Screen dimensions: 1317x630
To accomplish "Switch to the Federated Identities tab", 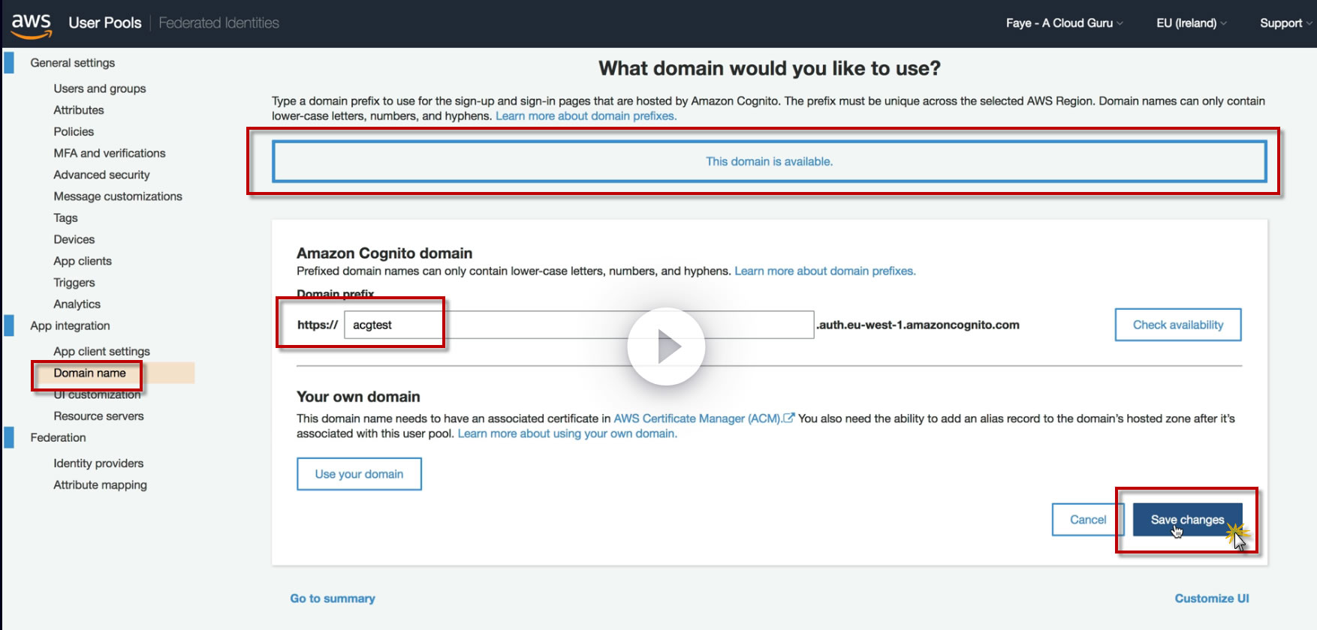I will [x=218, y=23].
